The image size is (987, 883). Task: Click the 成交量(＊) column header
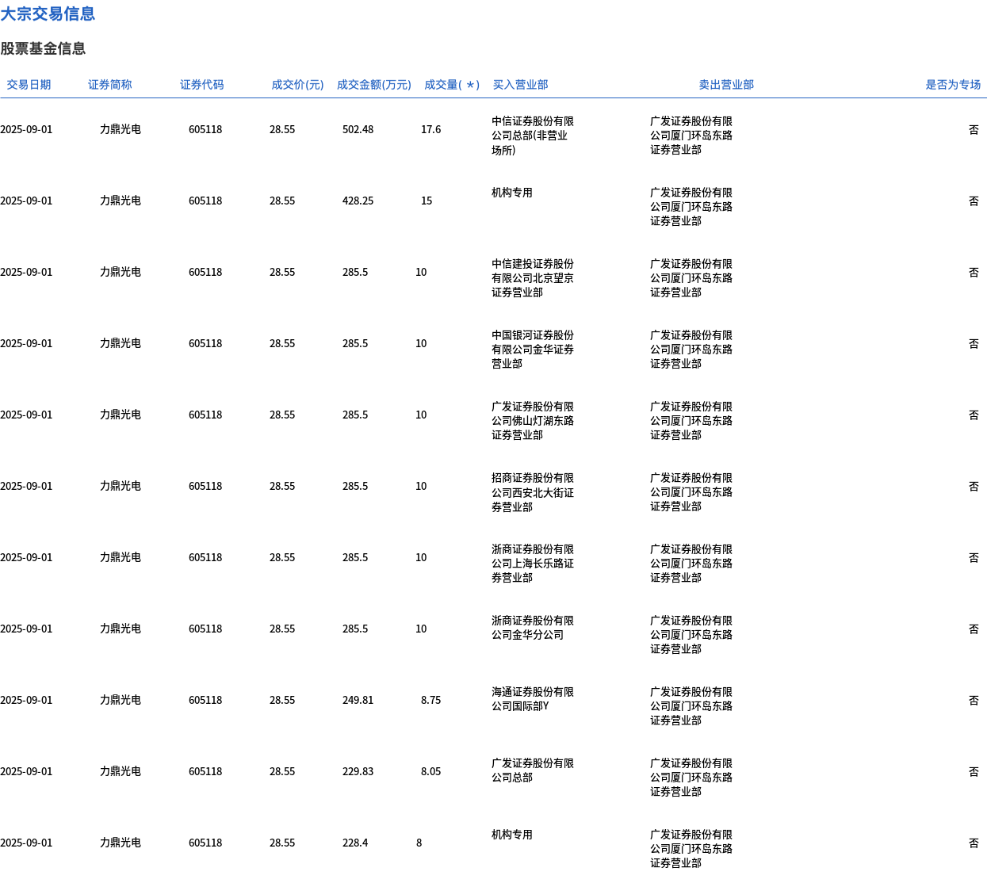[x=452, y=85]
